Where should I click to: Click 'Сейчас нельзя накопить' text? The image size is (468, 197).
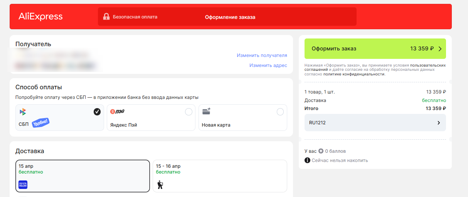click(x=340, y=160)
